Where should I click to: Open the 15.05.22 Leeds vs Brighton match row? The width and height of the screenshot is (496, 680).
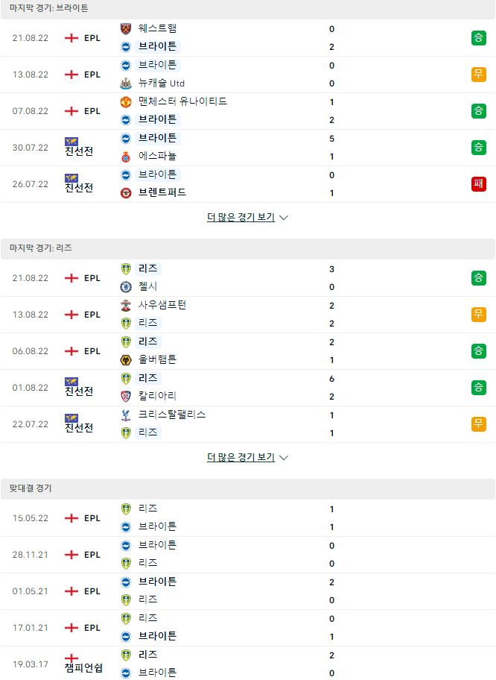click(x=248, y=517)
